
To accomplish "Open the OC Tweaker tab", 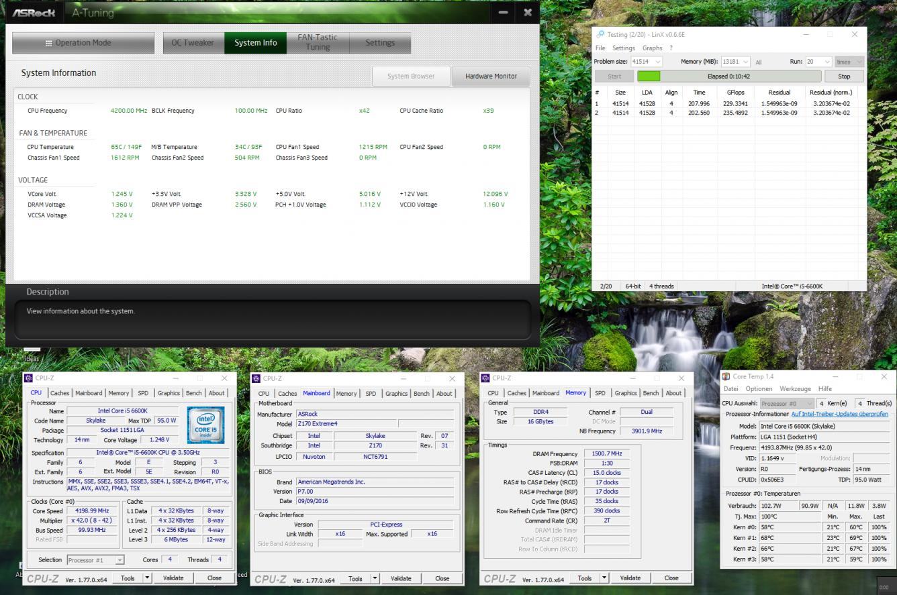I will coord(193,43).
